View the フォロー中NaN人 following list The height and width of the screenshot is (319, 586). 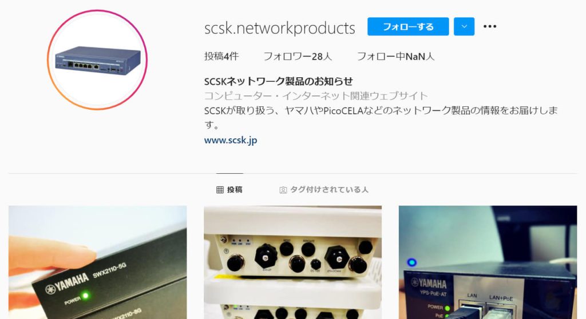tap(395, 57)
